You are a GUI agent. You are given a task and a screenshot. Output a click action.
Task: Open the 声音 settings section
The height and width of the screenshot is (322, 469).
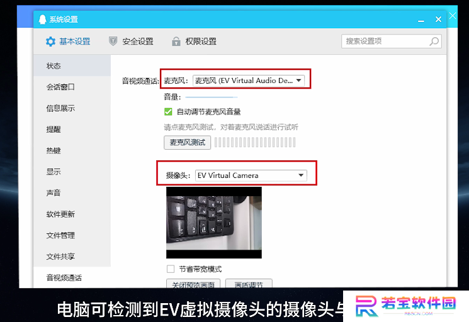(72, 193)
